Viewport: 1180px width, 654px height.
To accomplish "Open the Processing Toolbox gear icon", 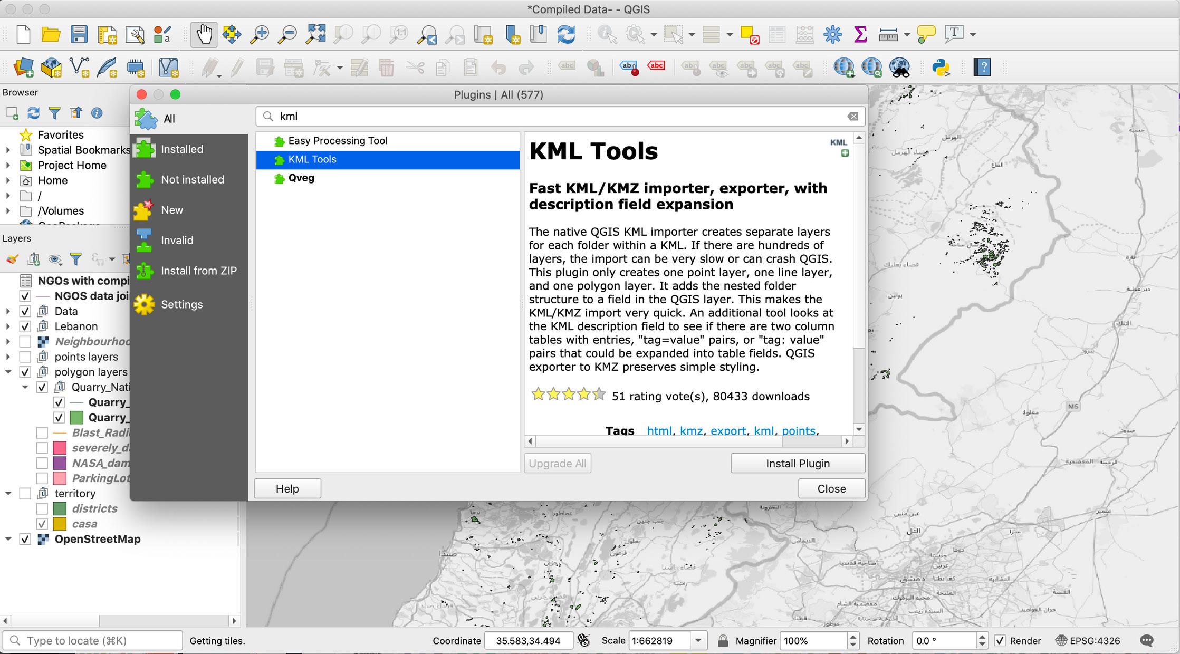I will (x=832, y=35).
